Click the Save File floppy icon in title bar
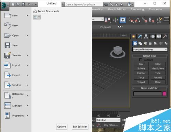171x132 pixels. [x=23, y=4]
